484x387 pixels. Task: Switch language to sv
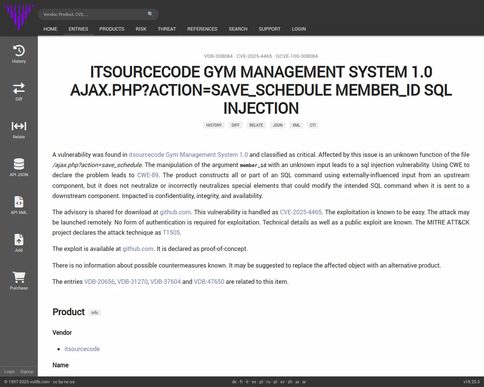pos(282,382)
